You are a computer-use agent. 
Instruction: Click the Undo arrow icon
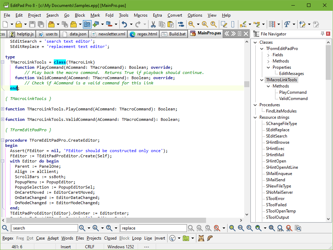(124, 24)
